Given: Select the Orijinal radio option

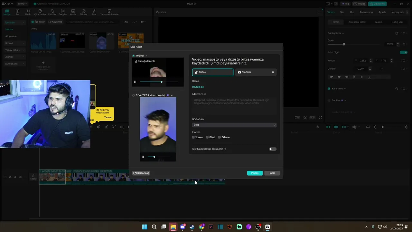Looking at the screenshot, I should pyautogui.click(x=134, y=56).
